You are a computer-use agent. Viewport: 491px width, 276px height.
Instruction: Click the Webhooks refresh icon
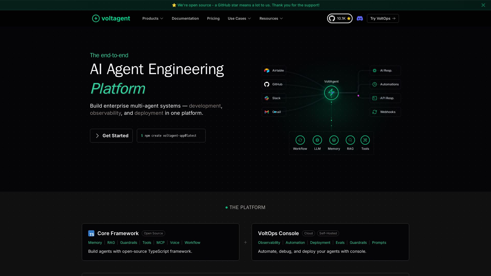tap(375, 112)
